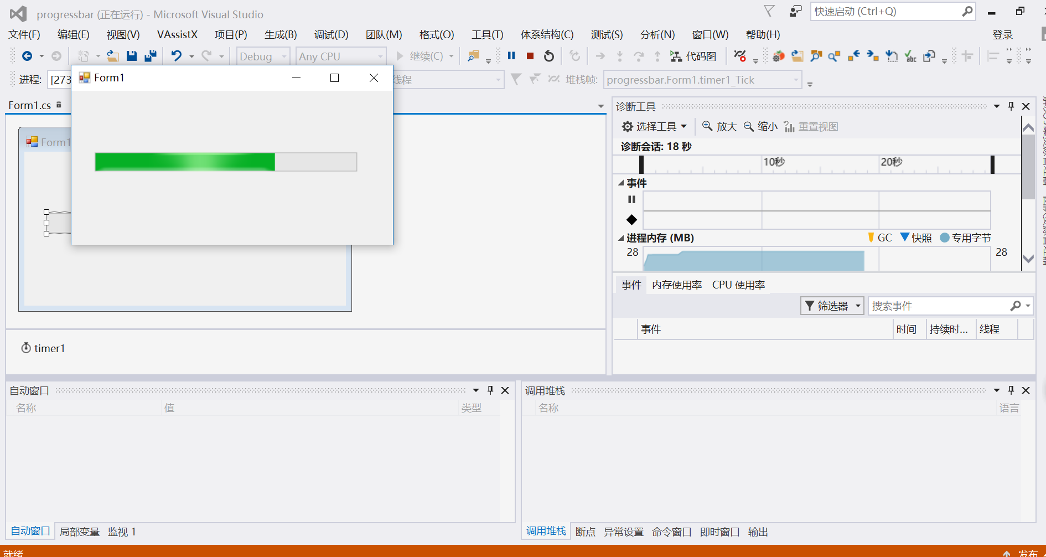Open the 文件(F) menu
Screen dimensions: 1046x557
pos(24,35)
